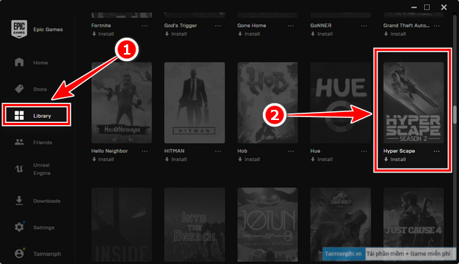Click the Epic Games logo
Screen dimensions: 459x264
point(19,29)
